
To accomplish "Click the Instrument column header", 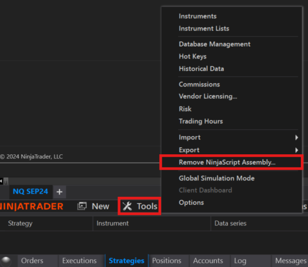I will tap(112, 223).
